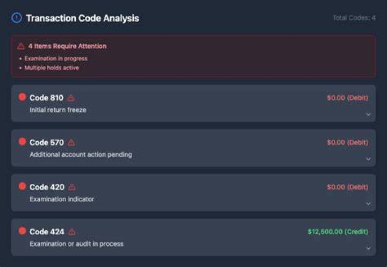Select the $12,500.00 (Credit) amount
Screen dimensions: 387x267
tap(338, 232)
